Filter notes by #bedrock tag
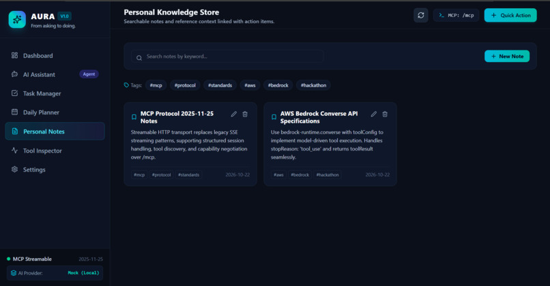 tap(278, 85)
